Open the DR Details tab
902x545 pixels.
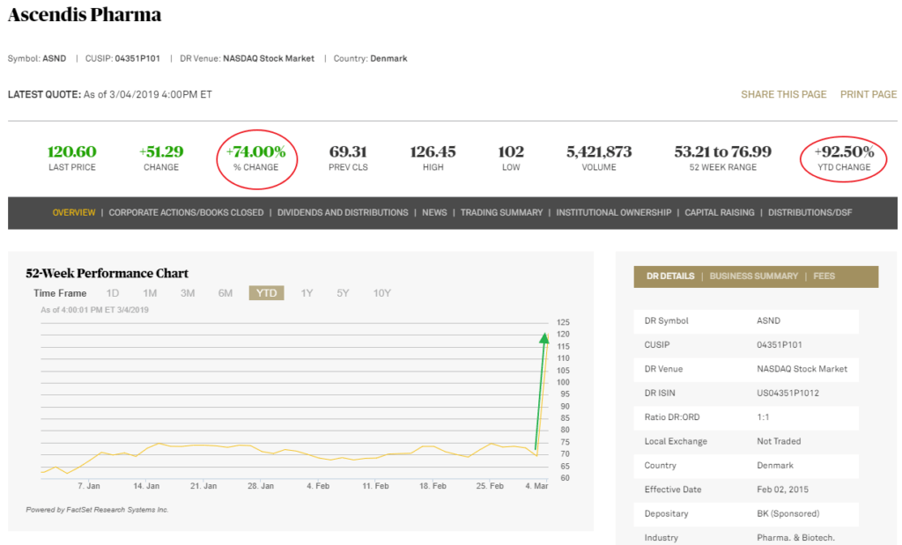670,276
